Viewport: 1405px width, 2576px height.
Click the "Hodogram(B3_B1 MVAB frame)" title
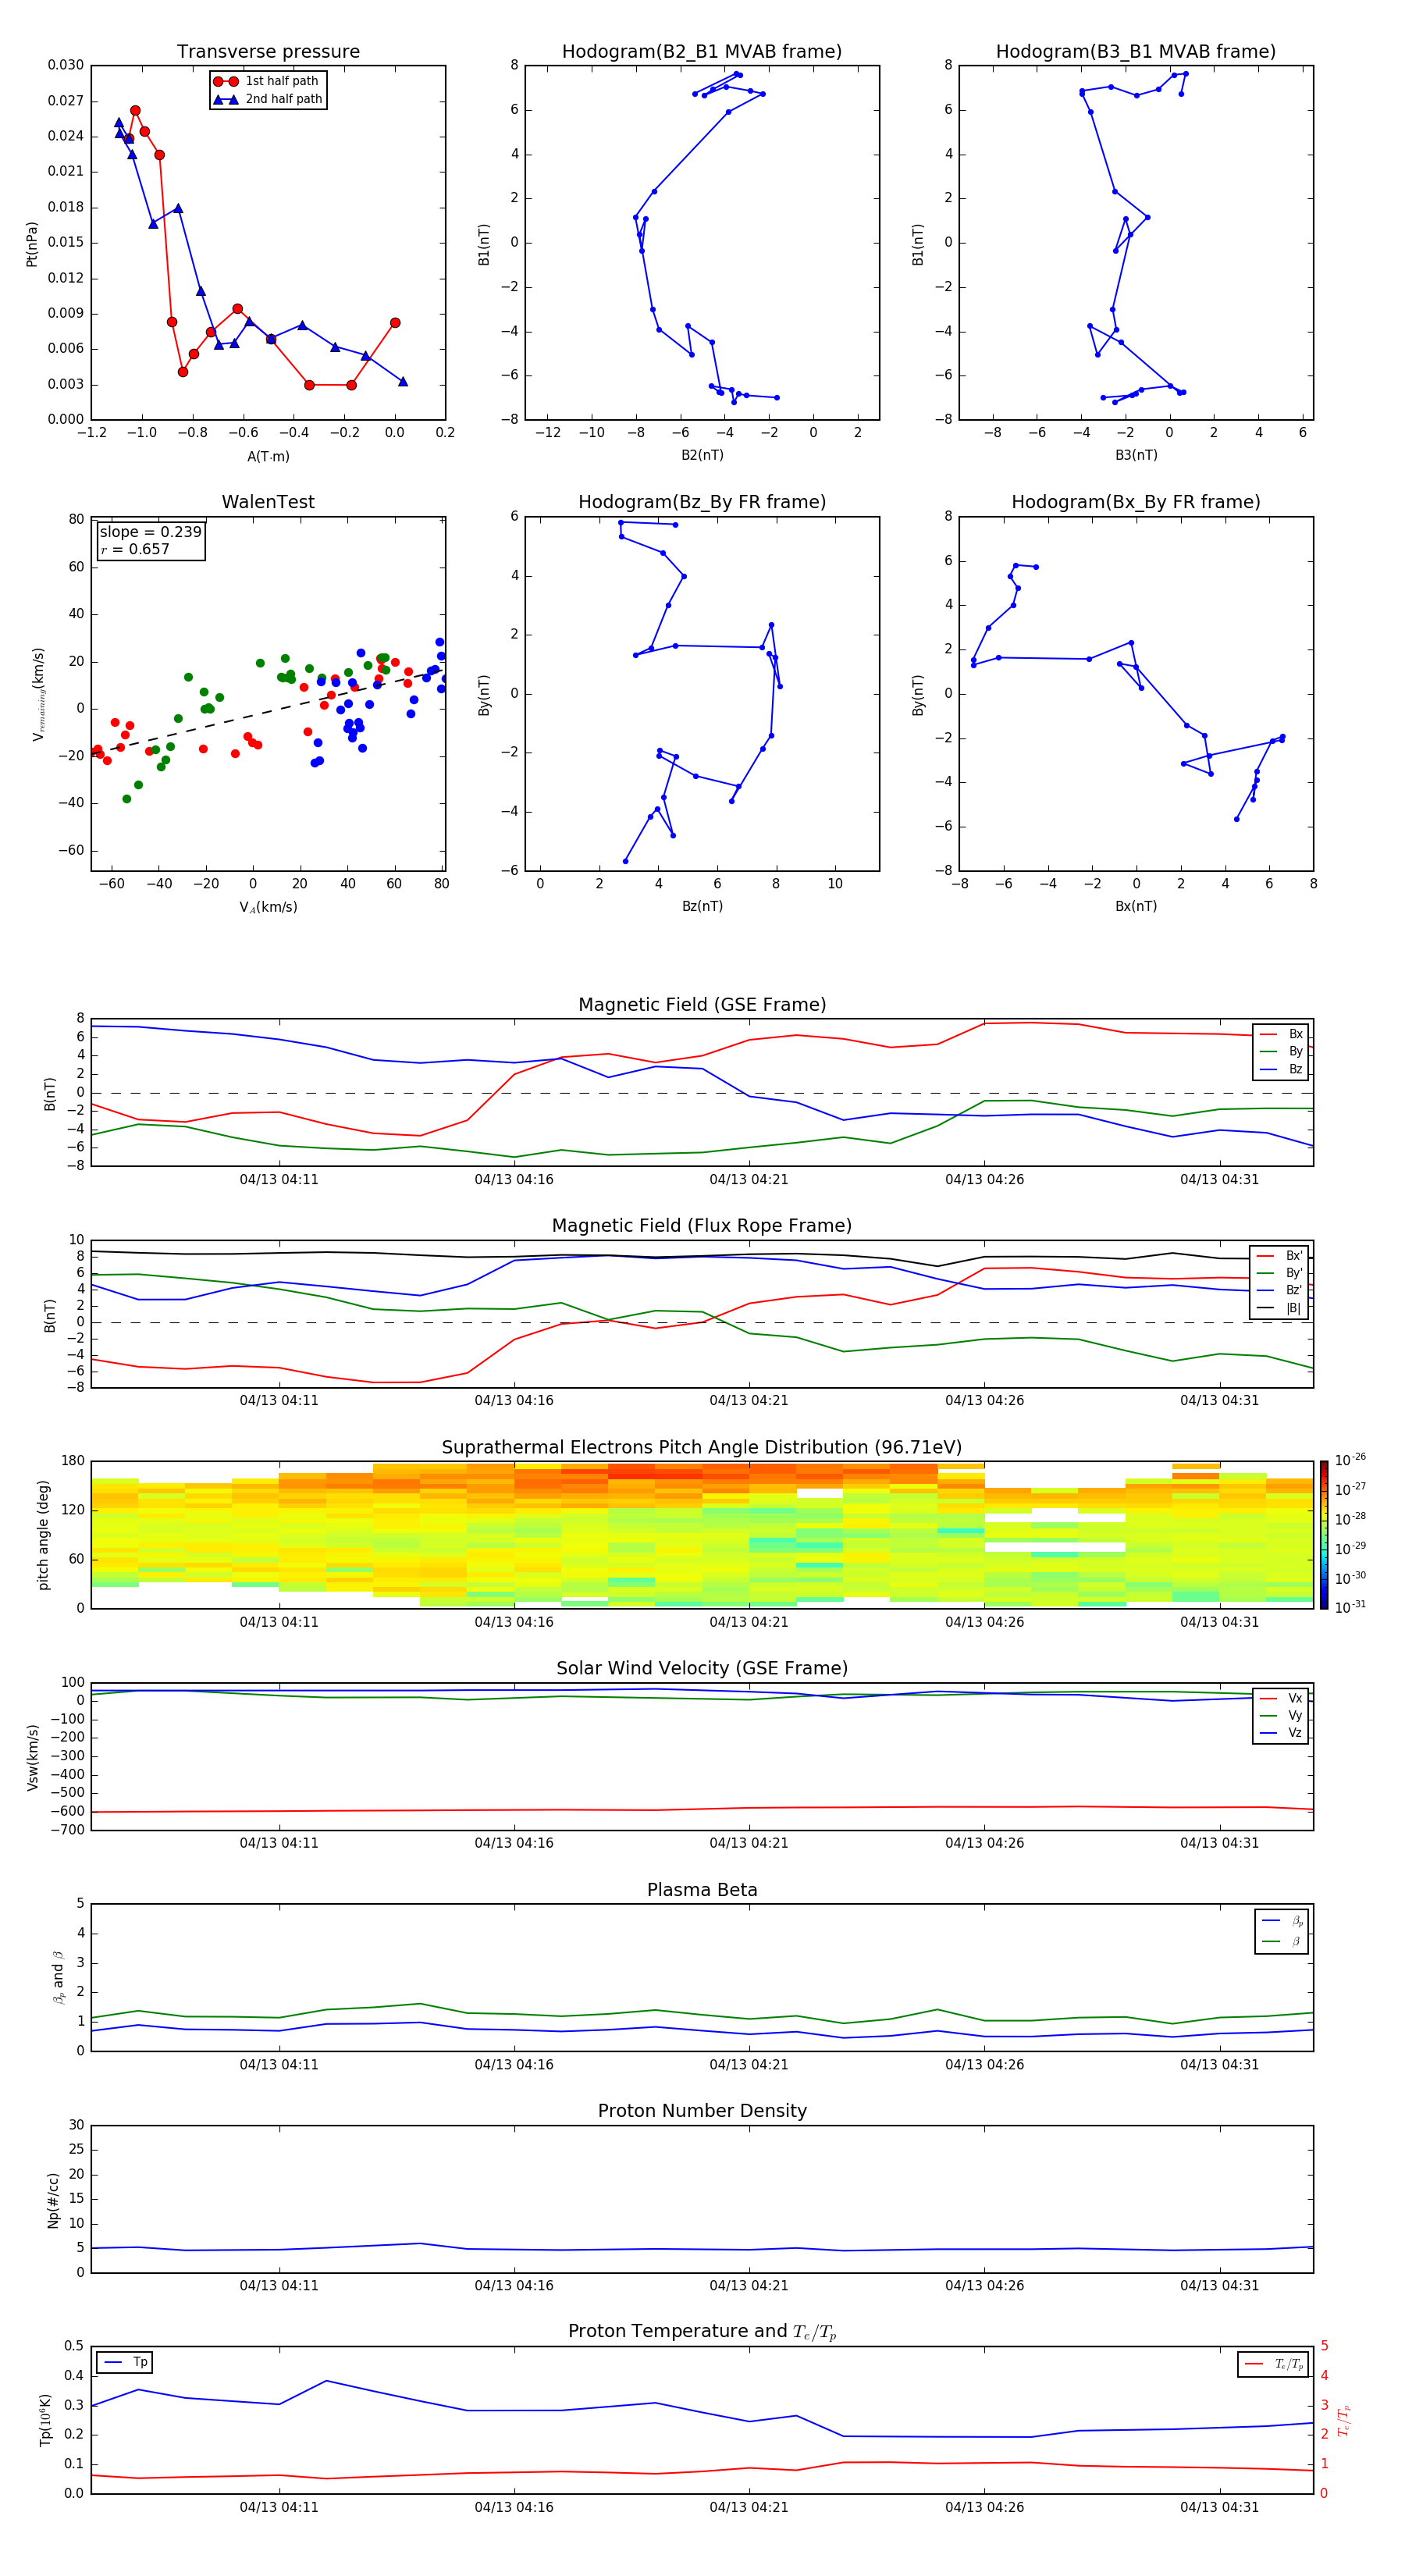(x=1136, y=51)
